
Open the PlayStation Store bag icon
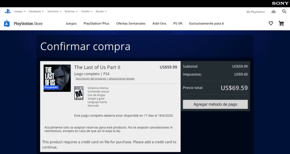pyautogui.click(x=7, y=23)
